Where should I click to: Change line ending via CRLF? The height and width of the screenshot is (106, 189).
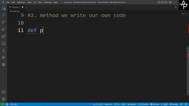pyautogui.click(x=123, y=104)
